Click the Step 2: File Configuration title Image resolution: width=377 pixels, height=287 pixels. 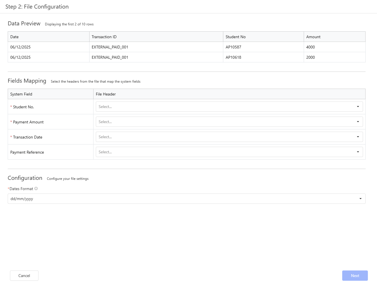[37, 7]
